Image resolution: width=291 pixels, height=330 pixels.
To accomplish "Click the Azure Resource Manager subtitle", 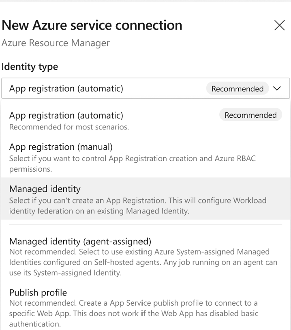I will click(x=56, y=43).
